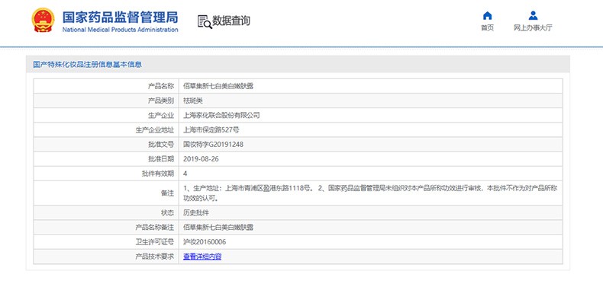The width and height of the screenshot is (603, 287).
Task: Click National Medical Products Administration subtitle
Action: [x=121, y=30]
